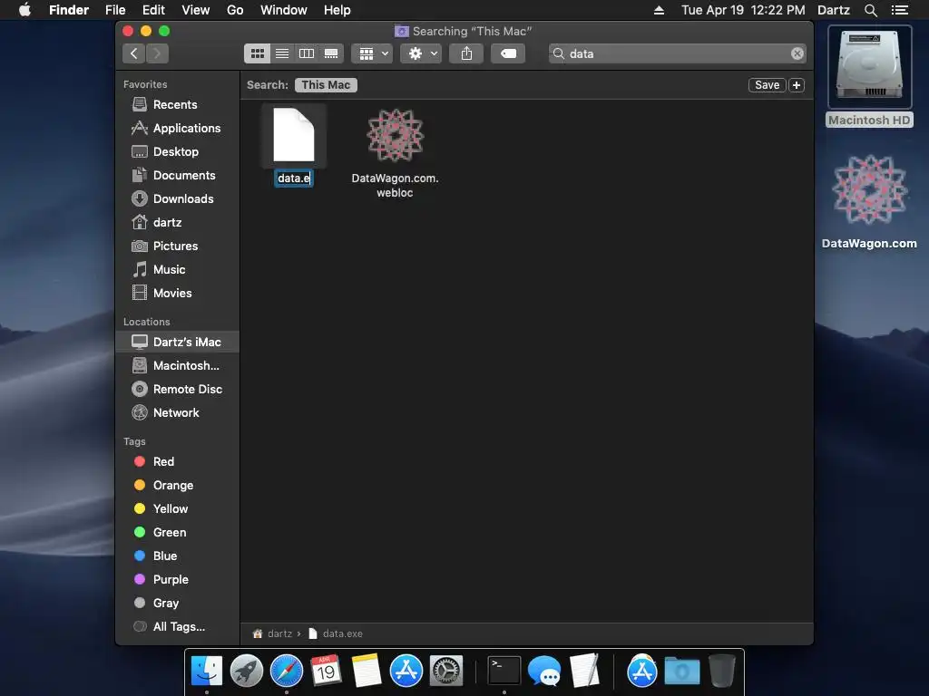
Task: Open the group-by arrangement dropdown
Action: click(x=372, y=53)
